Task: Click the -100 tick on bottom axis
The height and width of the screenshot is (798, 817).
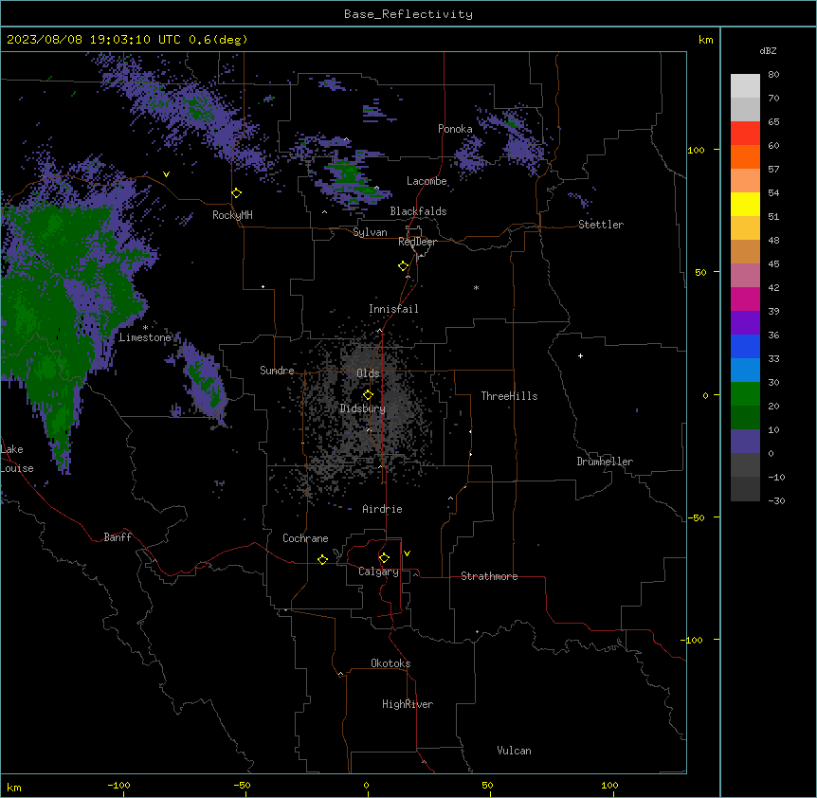Action: 118,785
